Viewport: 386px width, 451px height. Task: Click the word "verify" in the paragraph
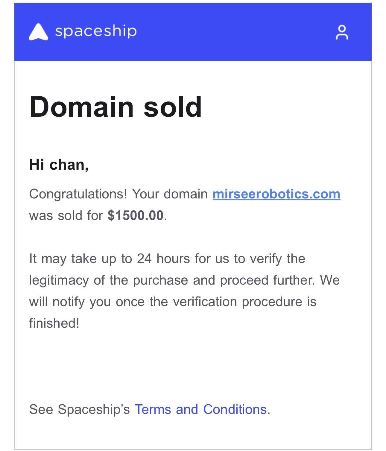(x=266, y=259)
